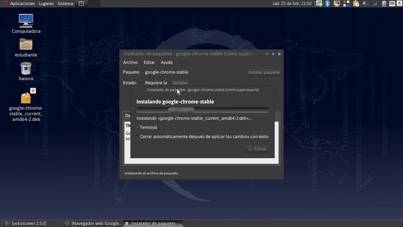
Task: Click the Detalles button next to Estado
Action: point(180,83)
